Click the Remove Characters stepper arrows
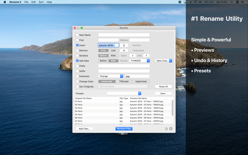 coord(130,51)
